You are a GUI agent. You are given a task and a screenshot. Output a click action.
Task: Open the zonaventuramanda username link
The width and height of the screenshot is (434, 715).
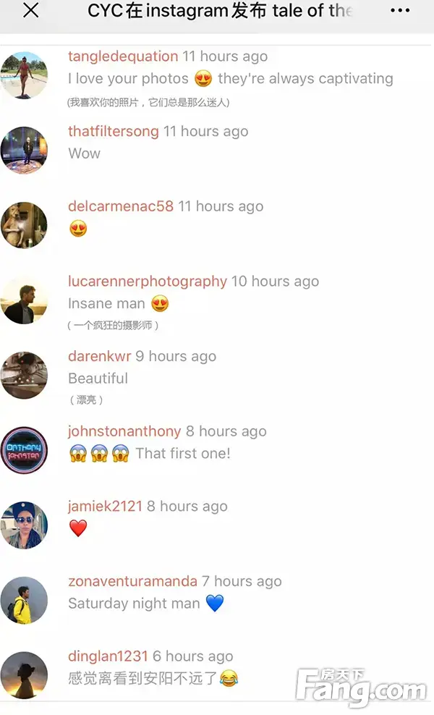[x=132, y=581]
